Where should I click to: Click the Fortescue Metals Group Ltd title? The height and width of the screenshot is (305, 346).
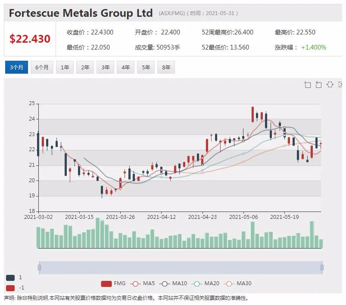pos(81,13)
